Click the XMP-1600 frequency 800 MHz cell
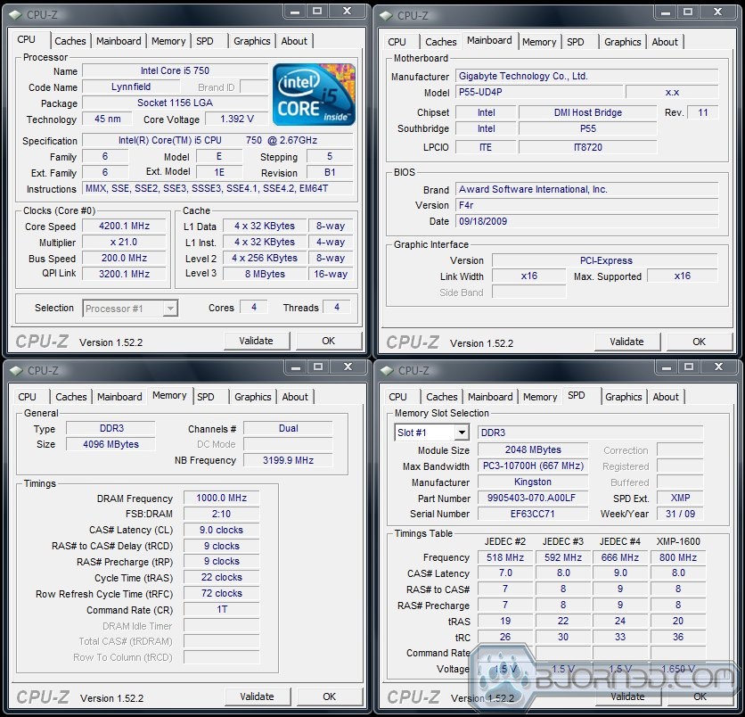745x717 pixels. click(678, 557)
